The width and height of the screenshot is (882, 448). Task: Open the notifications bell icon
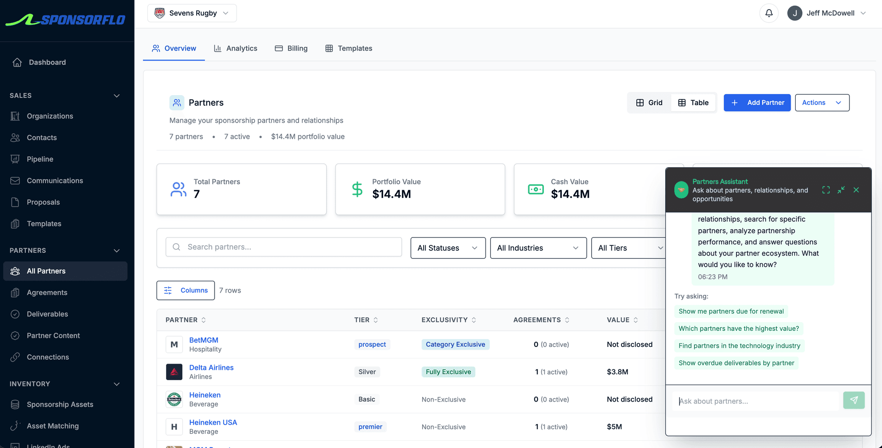pyautogui.click(x=769, y=13)
